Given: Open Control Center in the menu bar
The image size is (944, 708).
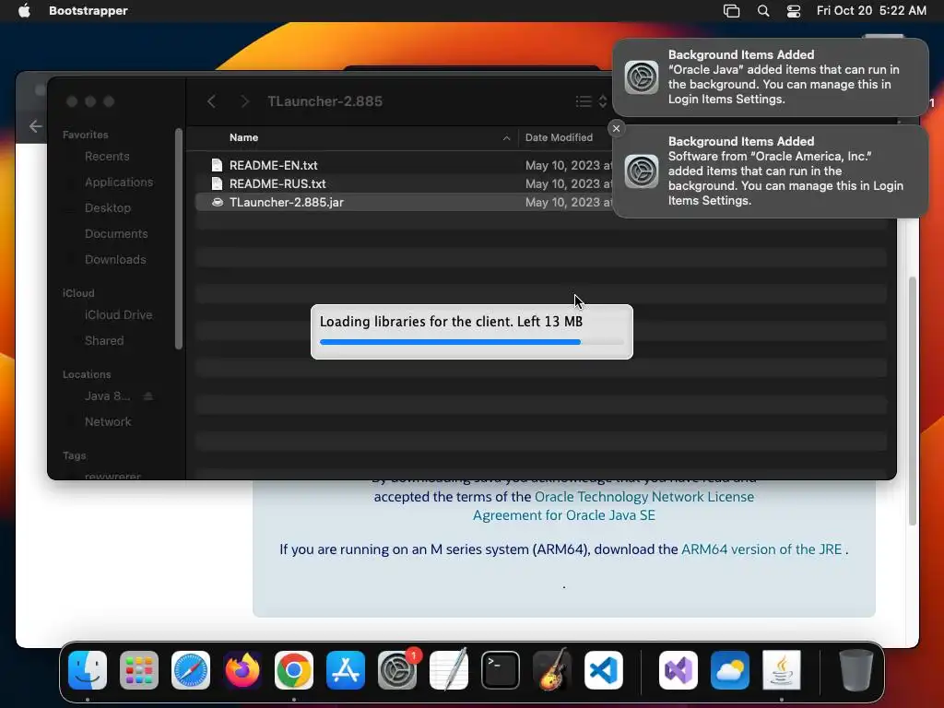Looking at the screenshot, I should point(794,10).
